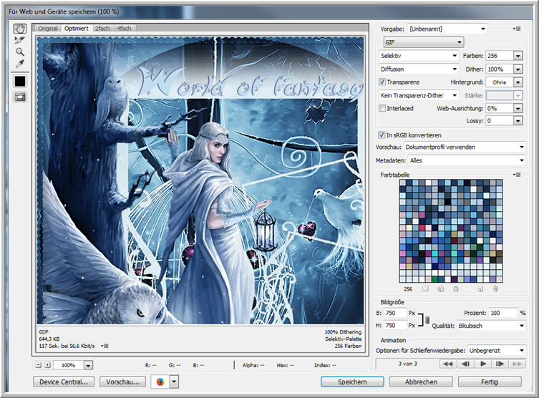Screen dimensions: 539x398
Task: Click the transparent swatch at color table end
Action: (x=499, y=279)
